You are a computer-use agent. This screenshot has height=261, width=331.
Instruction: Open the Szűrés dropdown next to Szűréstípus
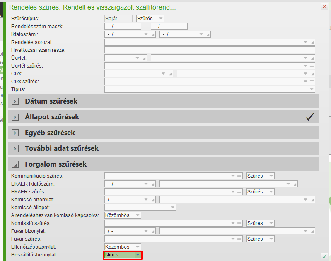coord(150,19)
